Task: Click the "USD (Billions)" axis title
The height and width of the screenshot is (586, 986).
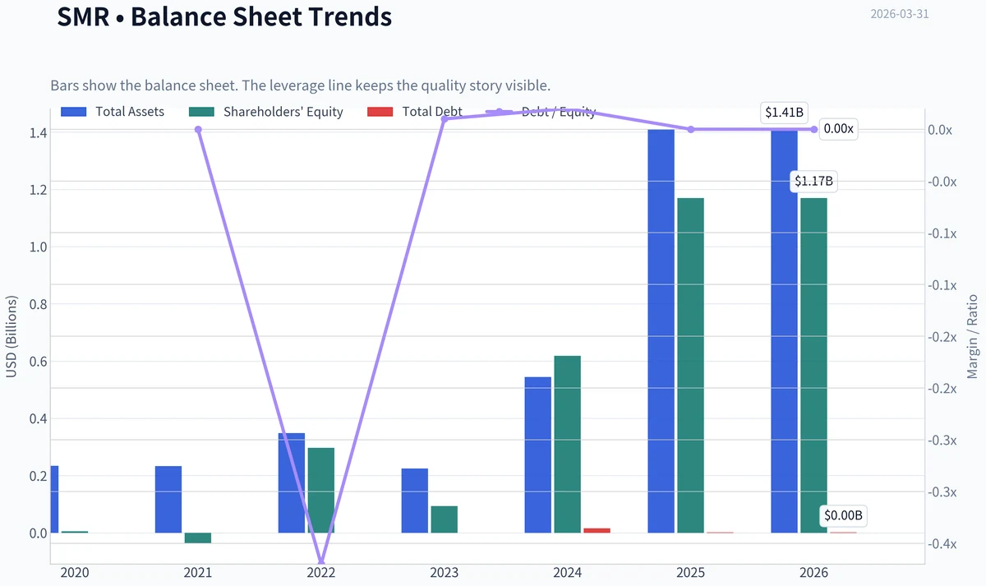Action: click(12, 336)
